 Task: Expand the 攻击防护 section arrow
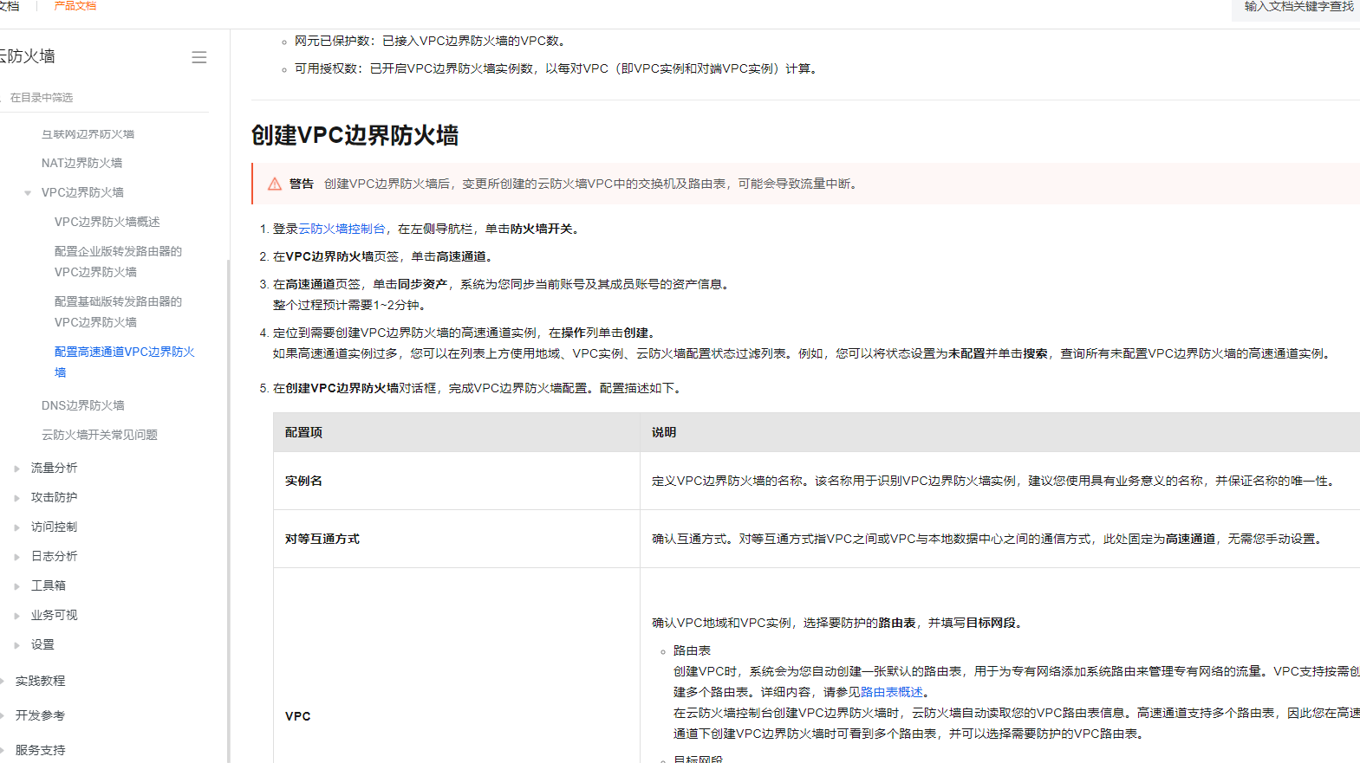[x=16, y=498]
